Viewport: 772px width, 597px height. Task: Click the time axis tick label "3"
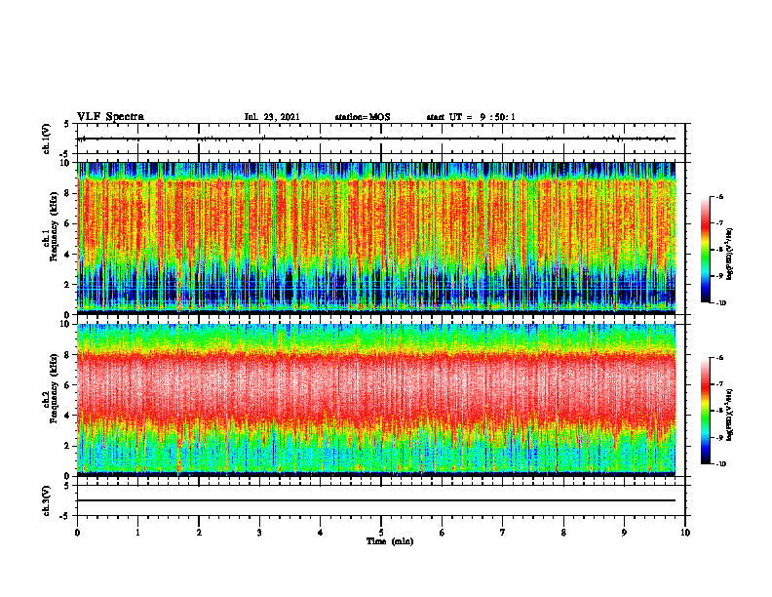(x=259, y=533)
